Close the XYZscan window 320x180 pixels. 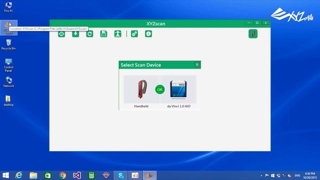pos(265,22)
